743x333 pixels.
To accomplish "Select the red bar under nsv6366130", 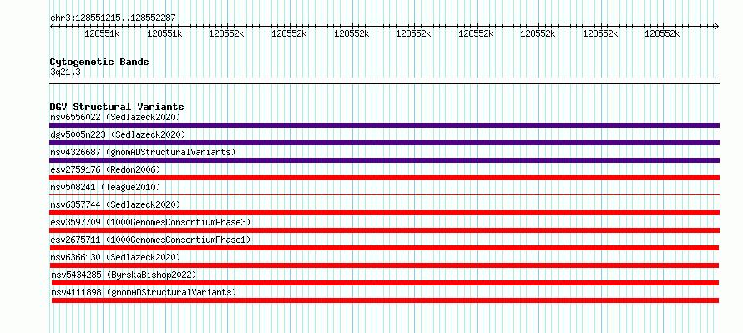I will click(x=384, y=265).
